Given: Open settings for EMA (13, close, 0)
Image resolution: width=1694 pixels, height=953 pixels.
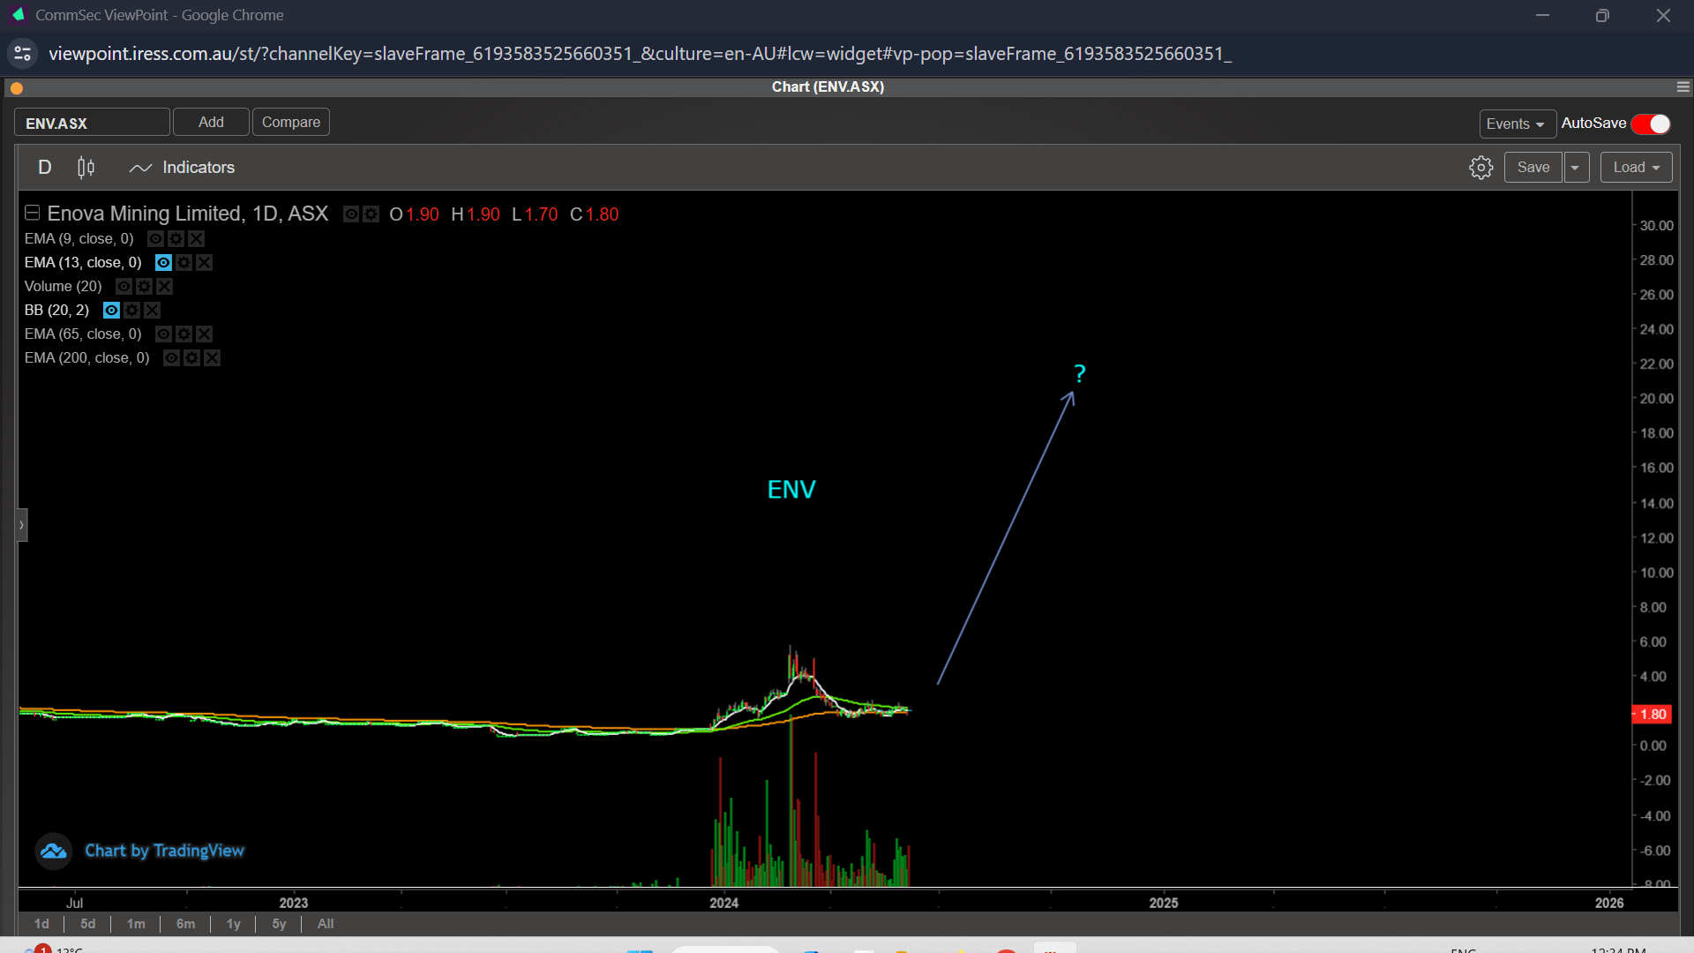Looking at the screenshot, I should pos(184,262).
